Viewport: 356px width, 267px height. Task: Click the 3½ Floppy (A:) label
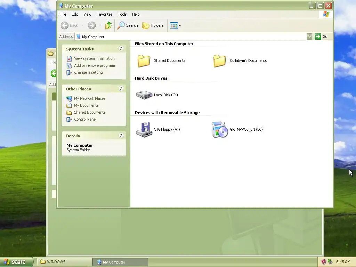click(x=167, y=129)
